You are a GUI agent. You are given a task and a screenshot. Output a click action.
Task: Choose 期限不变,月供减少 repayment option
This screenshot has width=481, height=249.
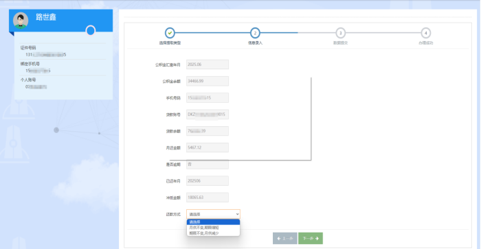[213, 233]
